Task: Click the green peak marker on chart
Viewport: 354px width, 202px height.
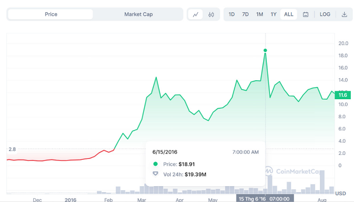Action: (265, 50)
